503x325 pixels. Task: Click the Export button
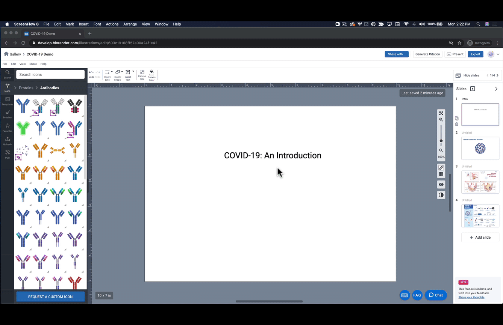tap(475, 54)
